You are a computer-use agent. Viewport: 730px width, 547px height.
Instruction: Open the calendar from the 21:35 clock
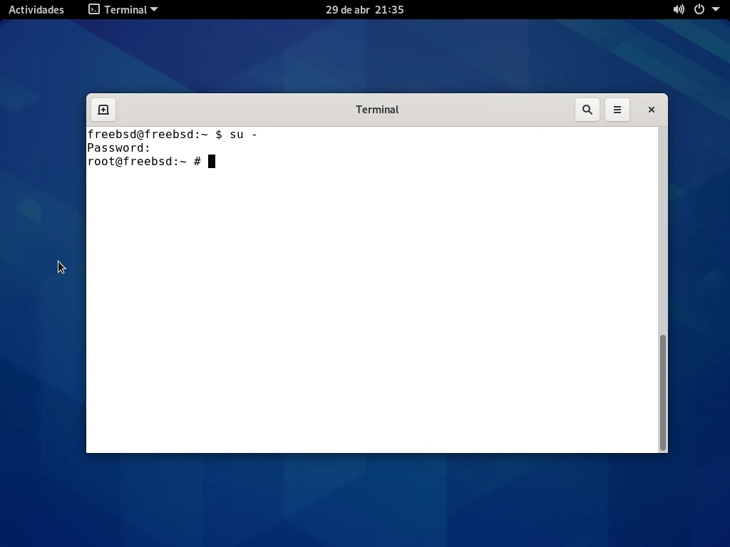pos(364,9)
